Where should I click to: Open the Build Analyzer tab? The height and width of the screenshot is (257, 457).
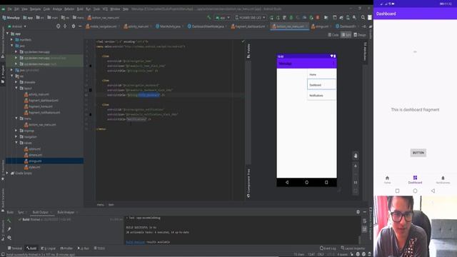(x=66, y=212)
